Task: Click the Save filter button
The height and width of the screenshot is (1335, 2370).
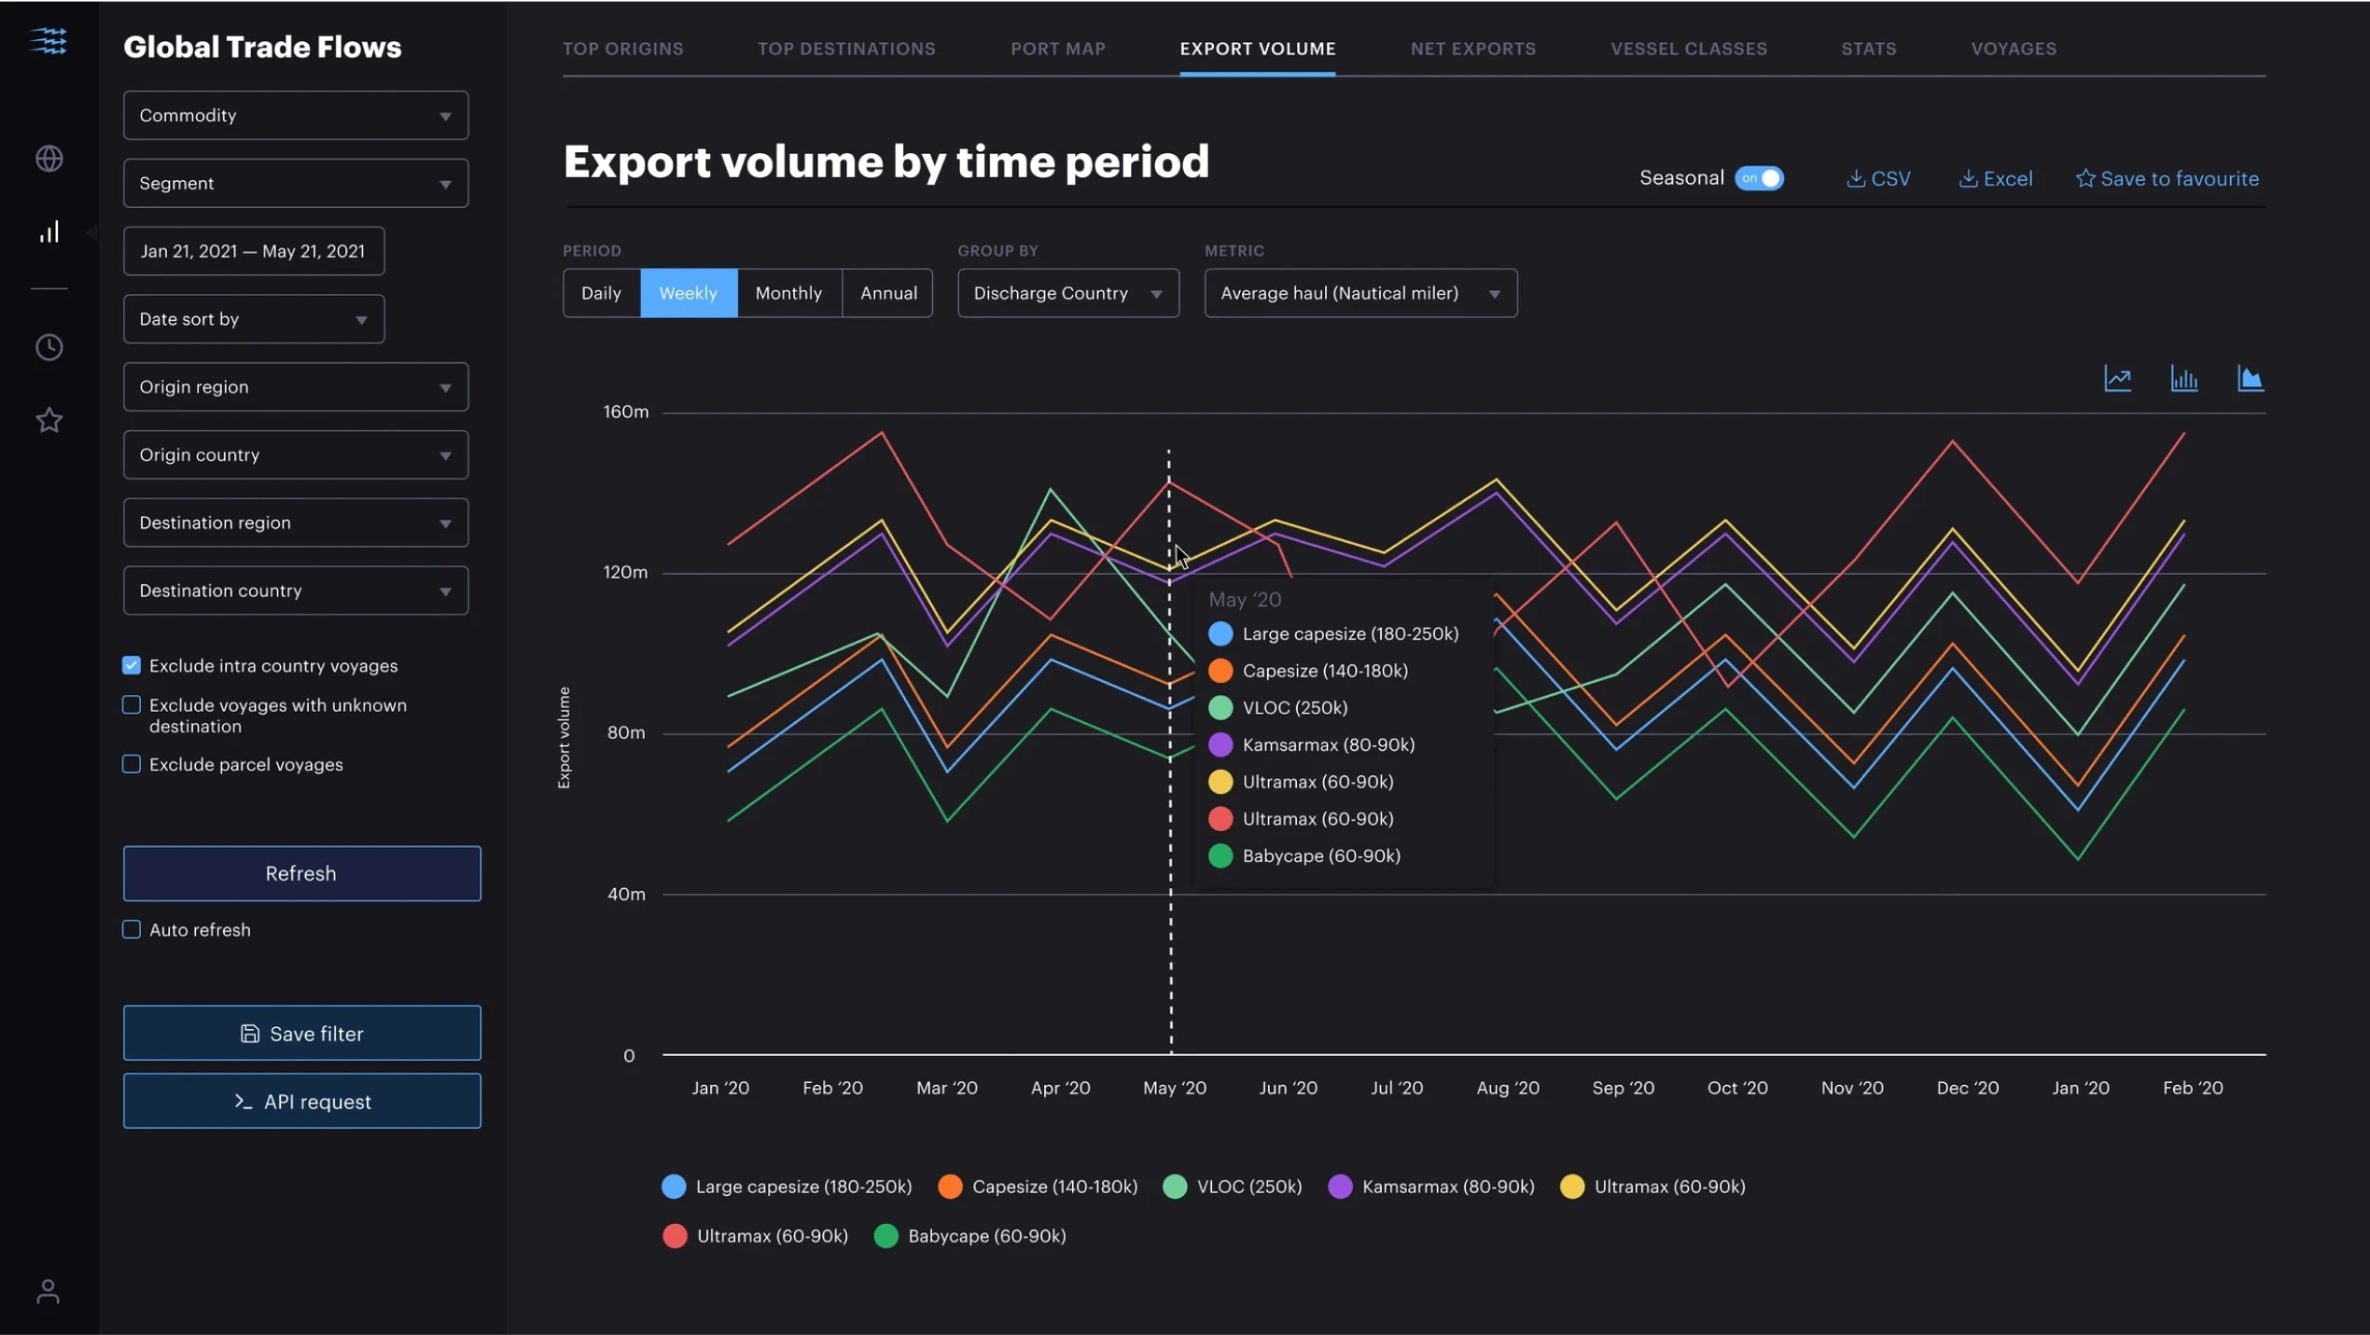Action: pos(302,1034)
